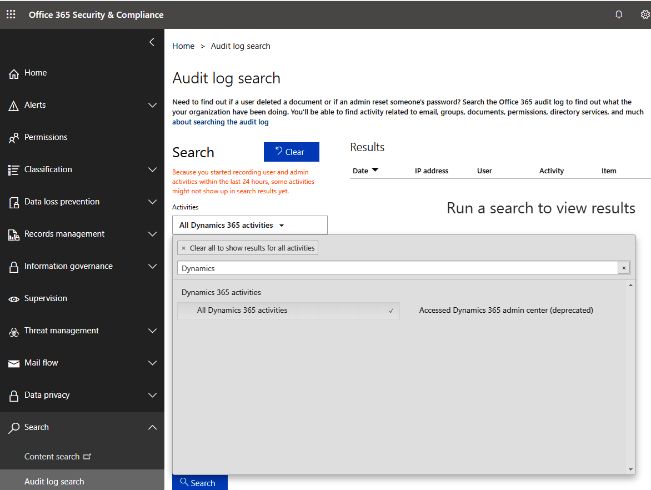Viewport: 651px width, 490px height.
Task: Collapse the Search section chevron
Action: point(152,427)
